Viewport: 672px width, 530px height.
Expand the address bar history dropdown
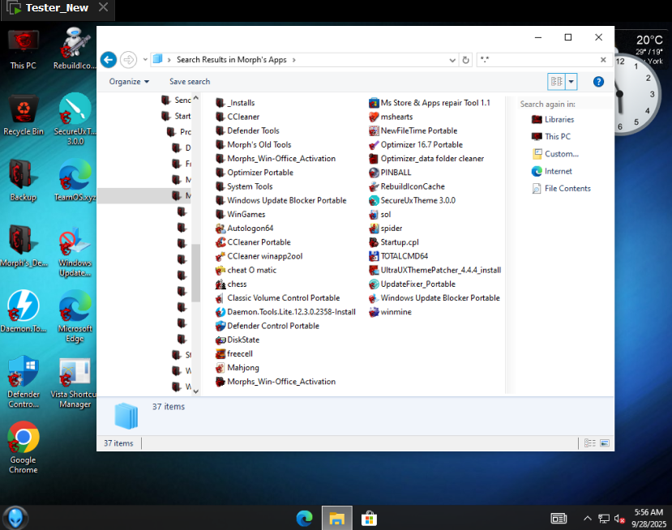pyautogui.click(x=452, y=60)
